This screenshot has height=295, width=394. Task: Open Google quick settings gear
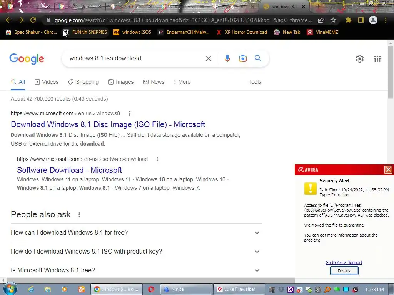click(360, 59)
